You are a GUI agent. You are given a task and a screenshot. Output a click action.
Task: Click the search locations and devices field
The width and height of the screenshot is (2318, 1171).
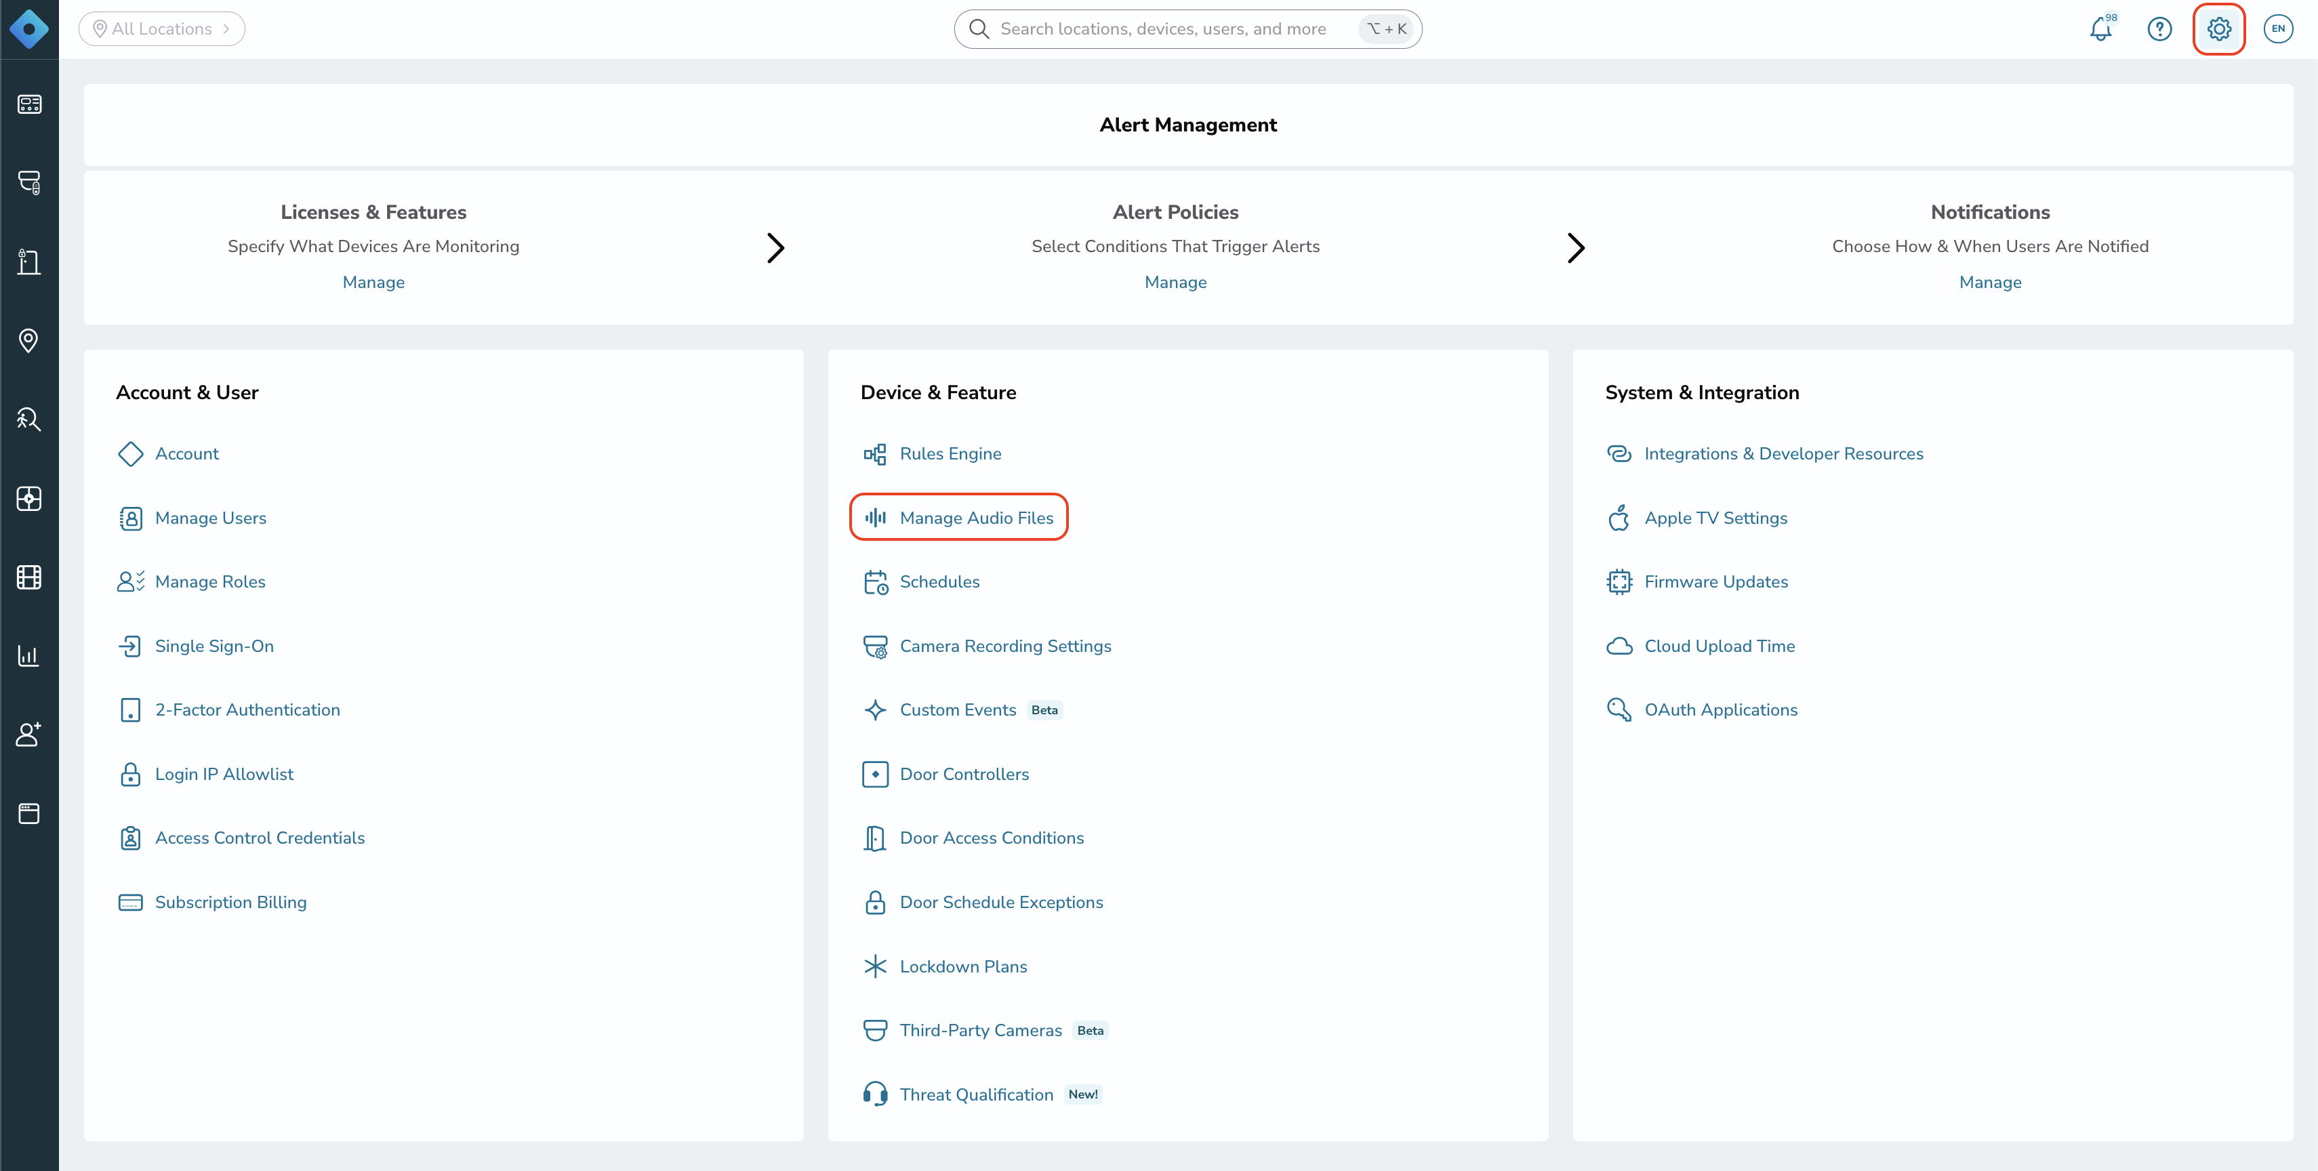coord(1187,28)
